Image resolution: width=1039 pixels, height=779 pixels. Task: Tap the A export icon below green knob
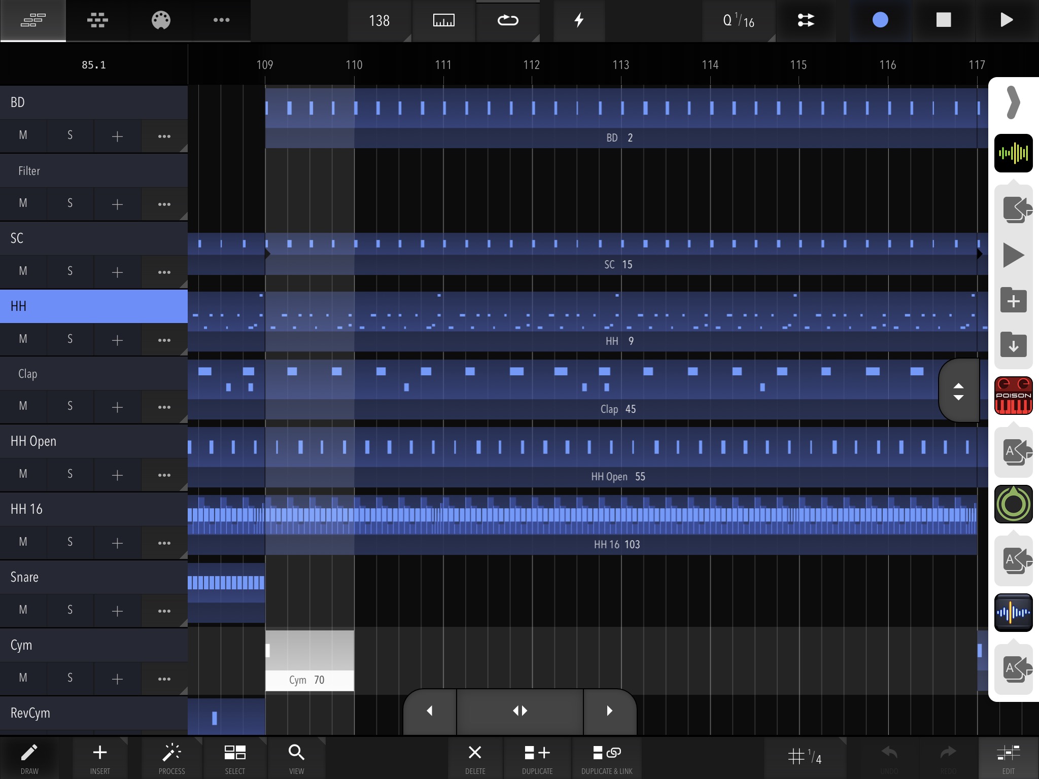[1016, 560]
